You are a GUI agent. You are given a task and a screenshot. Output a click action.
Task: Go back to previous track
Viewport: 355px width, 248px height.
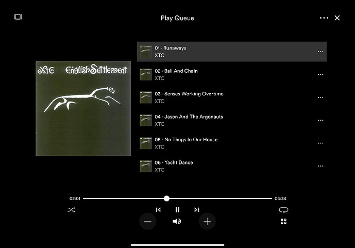158,210
